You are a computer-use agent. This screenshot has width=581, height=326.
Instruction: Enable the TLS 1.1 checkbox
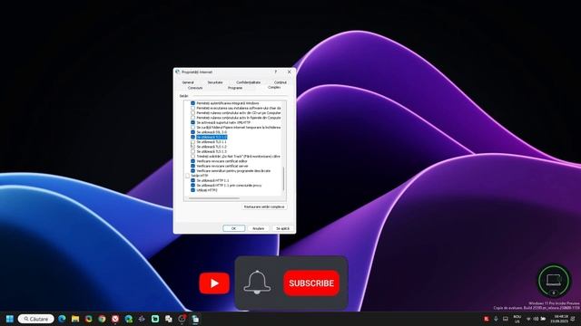tap(192, 142)
